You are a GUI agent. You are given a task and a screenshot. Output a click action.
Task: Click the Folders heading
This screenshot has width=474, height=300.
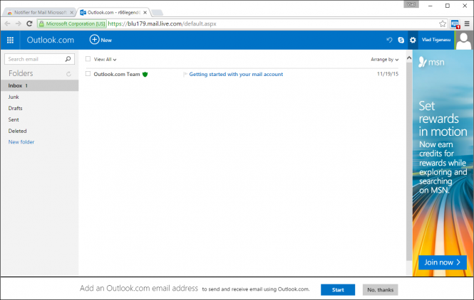21,73
